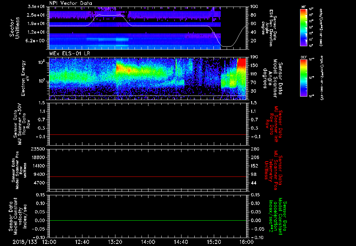Viewport: 356px width, 246px height.
Task: Click the 14100 scanner position tick label
Action: click(38, 166)
